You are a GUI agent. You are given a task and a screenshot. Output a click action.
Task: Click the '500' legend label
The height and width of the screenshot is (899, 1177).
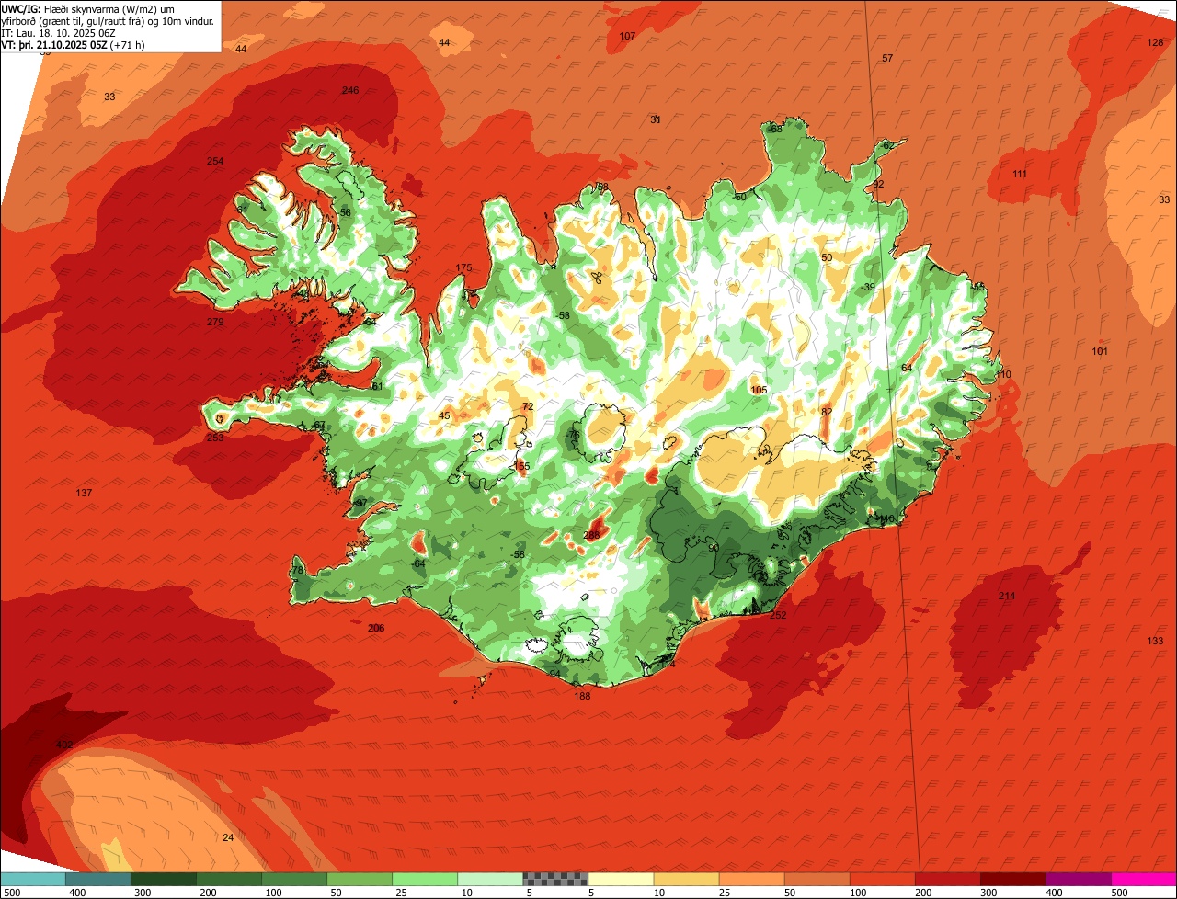click(1118, 893)
